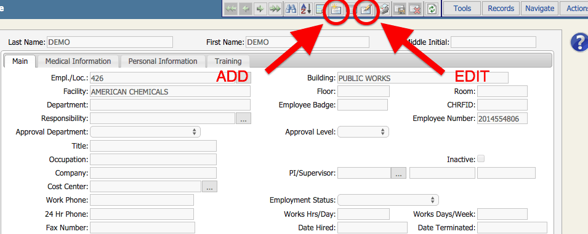
Task: Click the Date Terminated field
Action: pos(512,227)
